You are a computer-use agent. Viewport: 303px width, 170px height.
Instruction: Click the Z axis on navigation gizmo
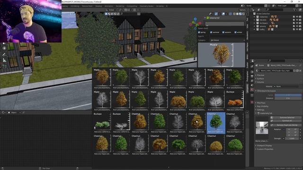point(195,19)
